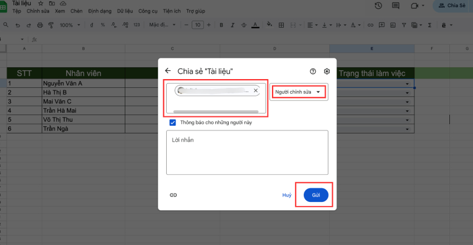Toggle italic formatting
The width and height of the screenshot is (473, 245).
click(232, 25)
